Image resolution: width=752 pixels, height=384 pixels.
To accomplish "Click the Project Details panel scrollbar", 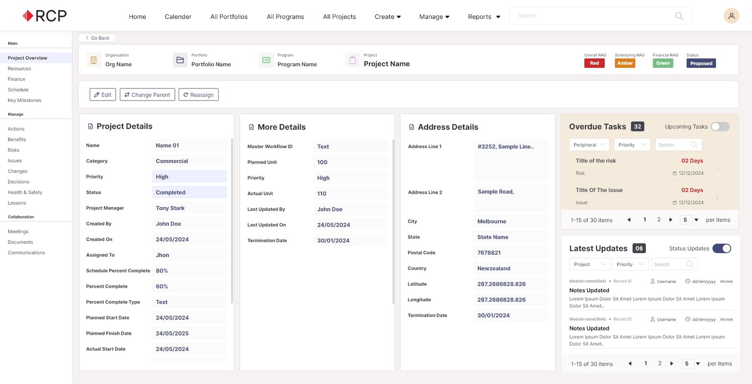I will pos(232,221).
